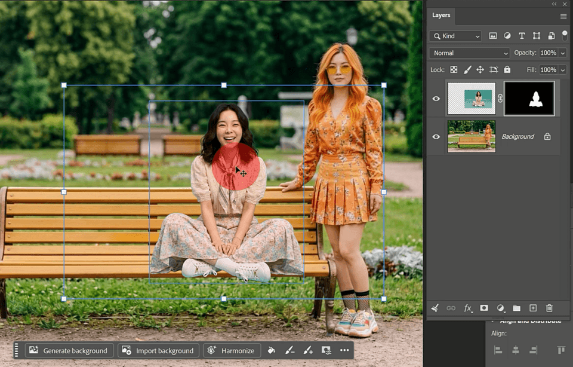Click the Fill value field
Image resolution: width=573 pixels, height=367 pixels.
click(x=548, y=70)
